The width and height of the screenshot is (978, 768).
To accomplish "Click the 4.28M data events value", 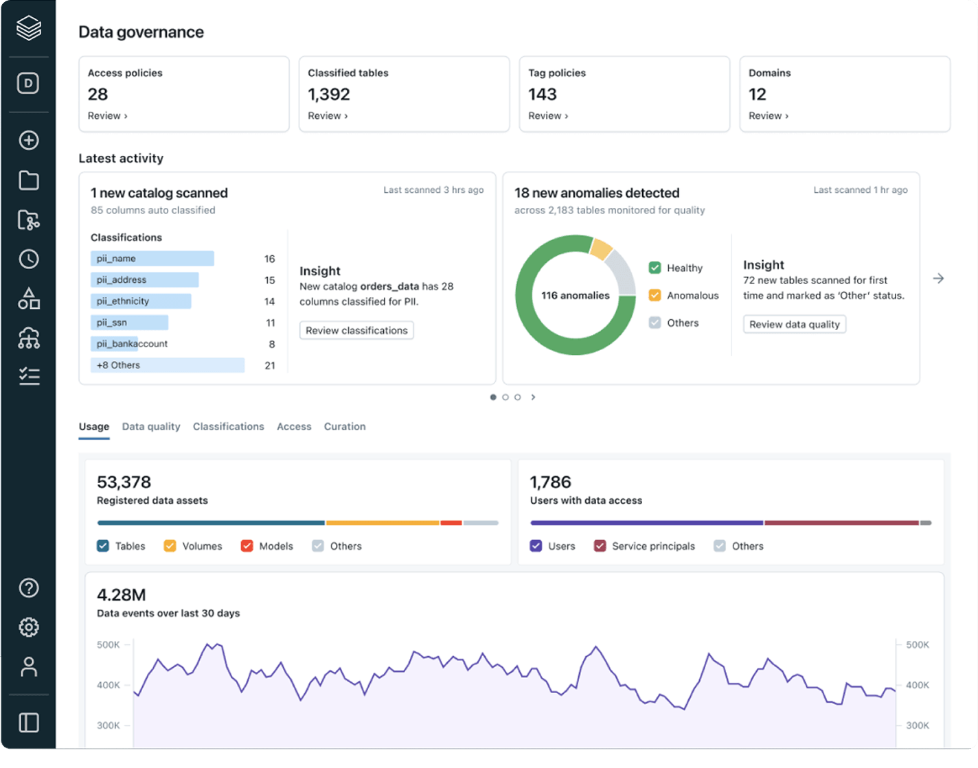I will pyautogui.click(x=122, y=595).
